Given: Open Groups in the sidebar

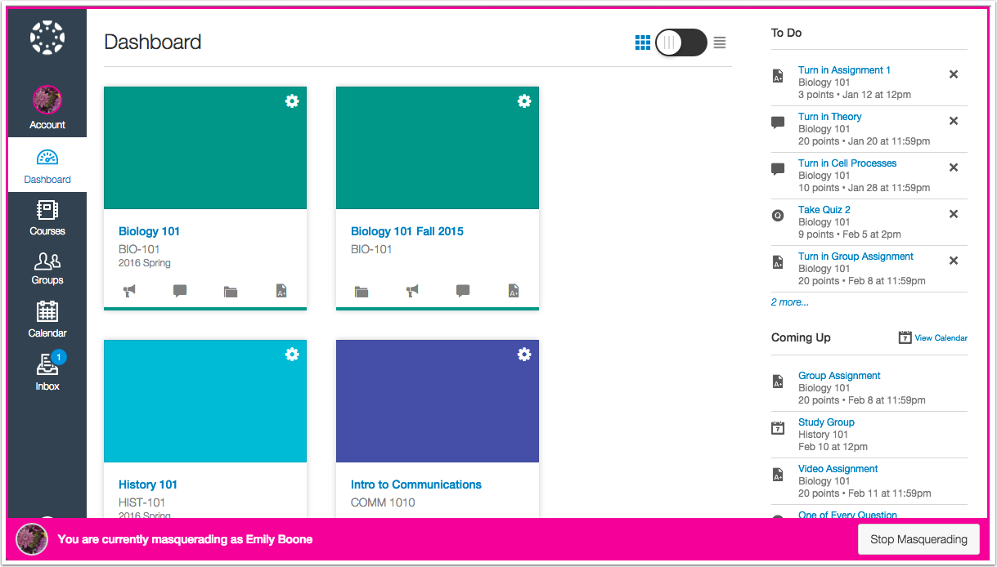Looking at the screenshot, I should tap(47, 268).
